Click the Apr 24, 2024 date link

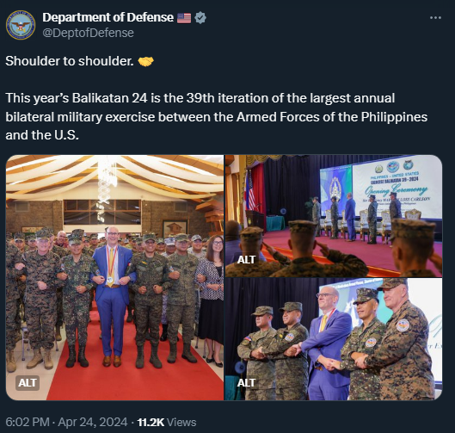point(93,422)
